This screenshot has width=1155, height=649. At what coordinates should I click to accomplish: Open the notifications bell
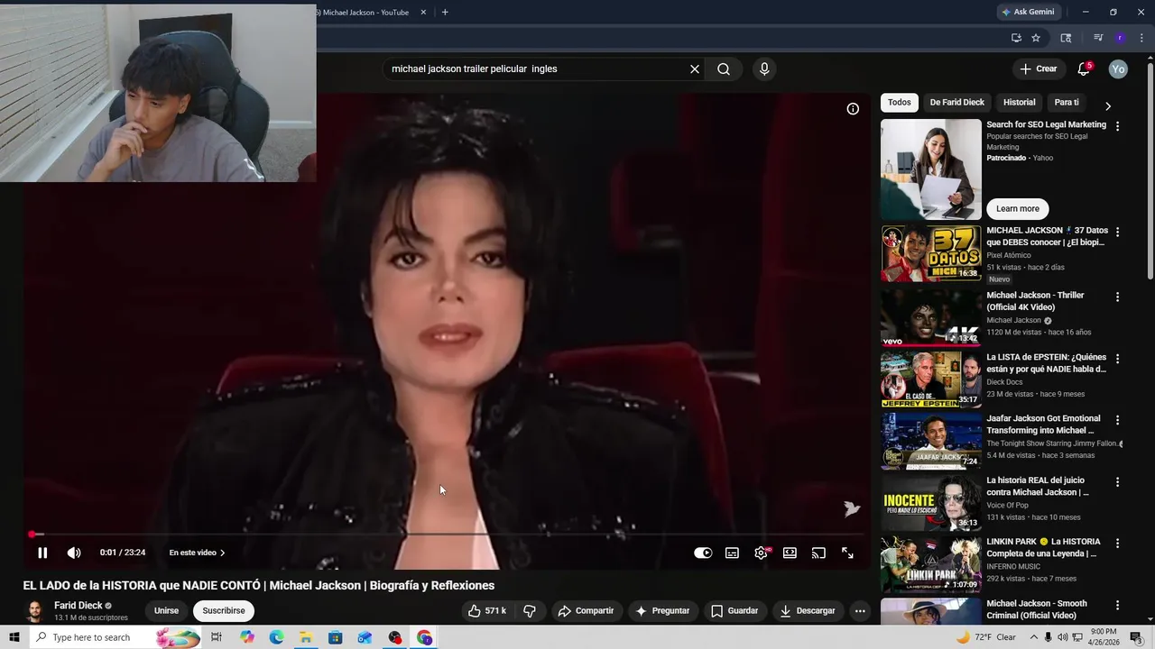pos(1084,69)
